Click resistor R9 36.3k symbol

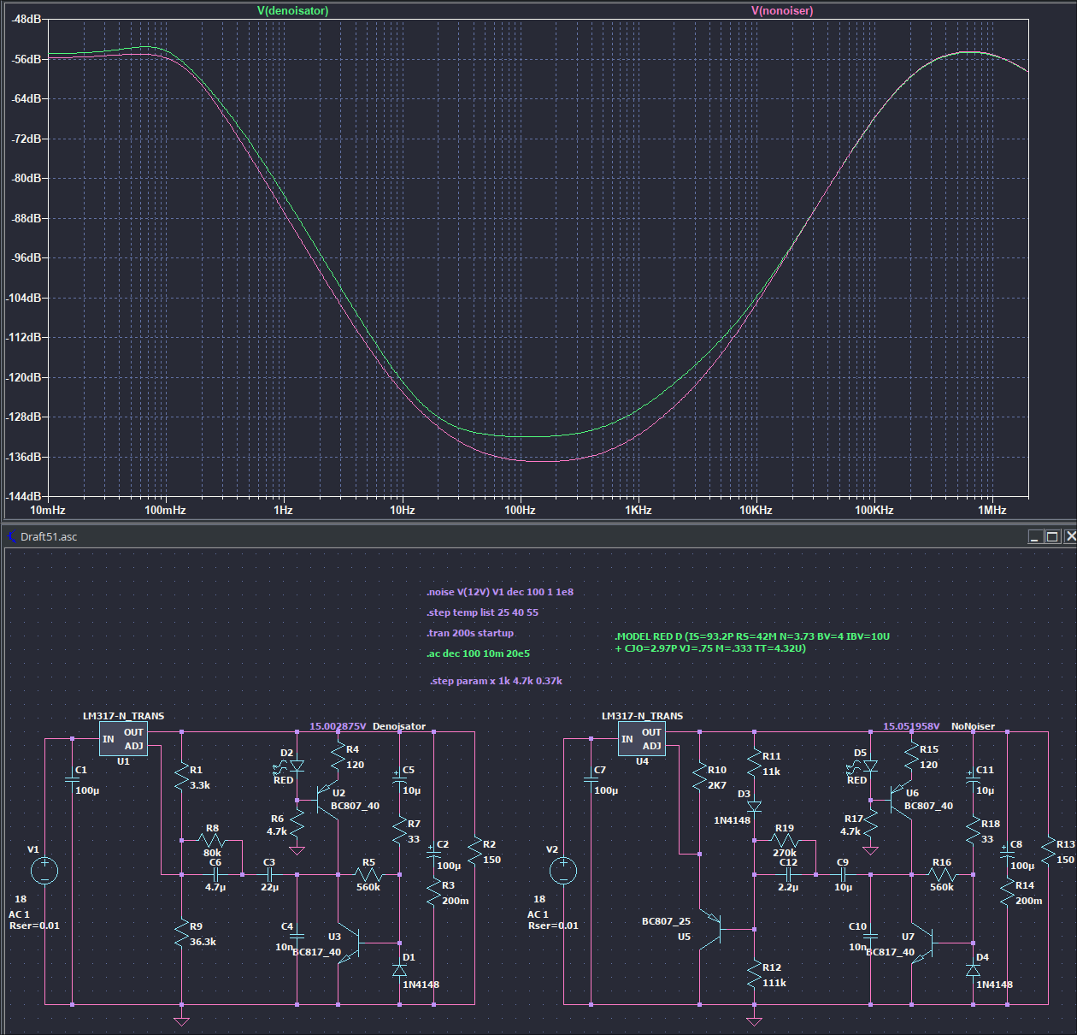point(181,933)
